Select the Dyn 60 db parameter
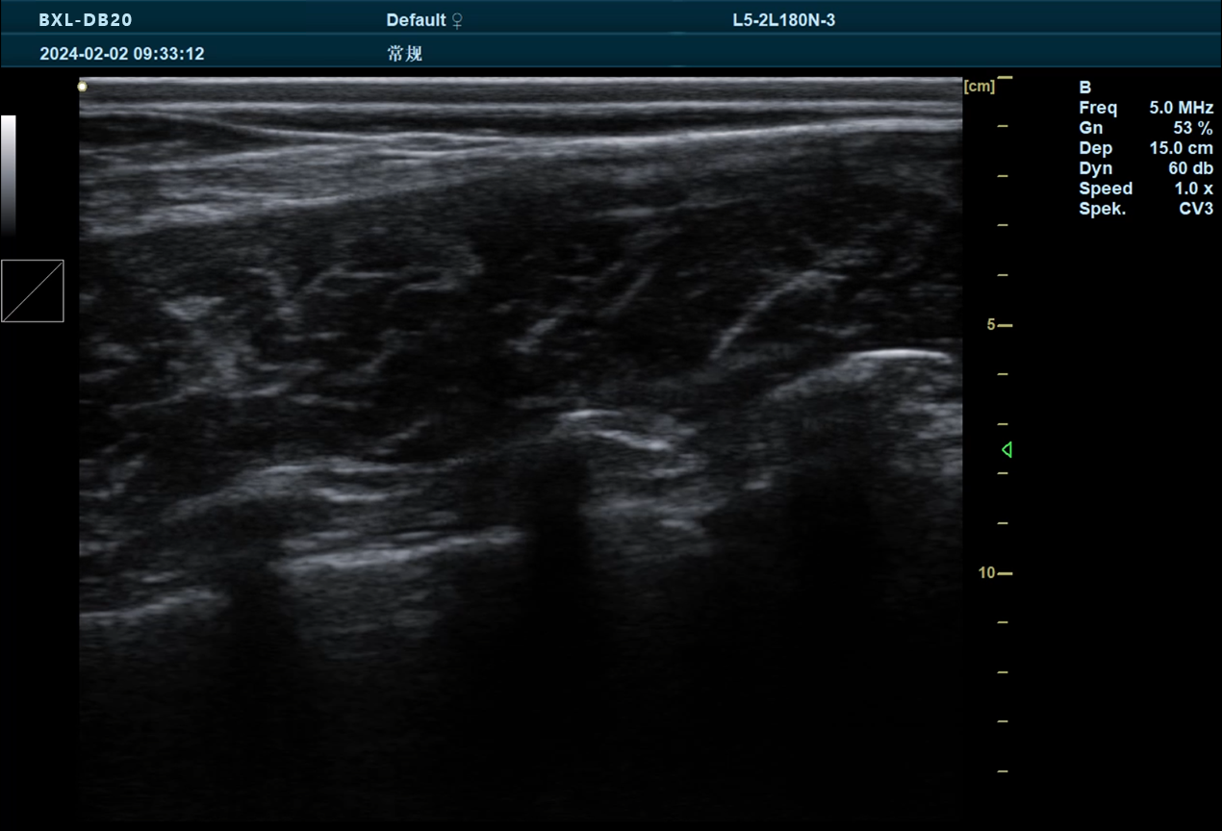1222x831 pixels. click(x=1145, y=168)
